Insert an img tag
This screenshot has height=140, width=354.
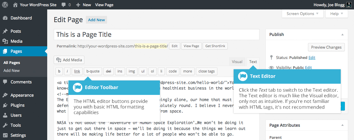tap(132, 71)
